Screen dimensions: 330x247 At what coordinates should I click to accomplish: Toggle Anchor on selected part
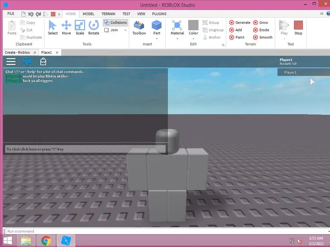tap(212, 37)
